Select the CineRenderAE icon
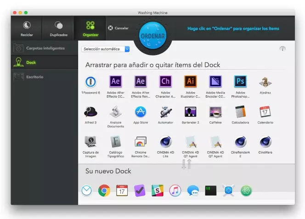305x219 pixels. (x=240, y=142)
